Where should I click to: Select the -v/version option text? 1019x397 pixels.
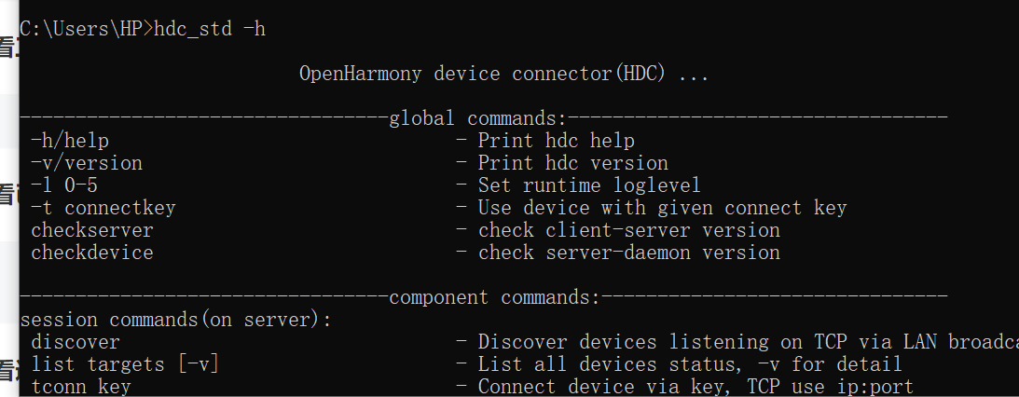tap(87, 163)
